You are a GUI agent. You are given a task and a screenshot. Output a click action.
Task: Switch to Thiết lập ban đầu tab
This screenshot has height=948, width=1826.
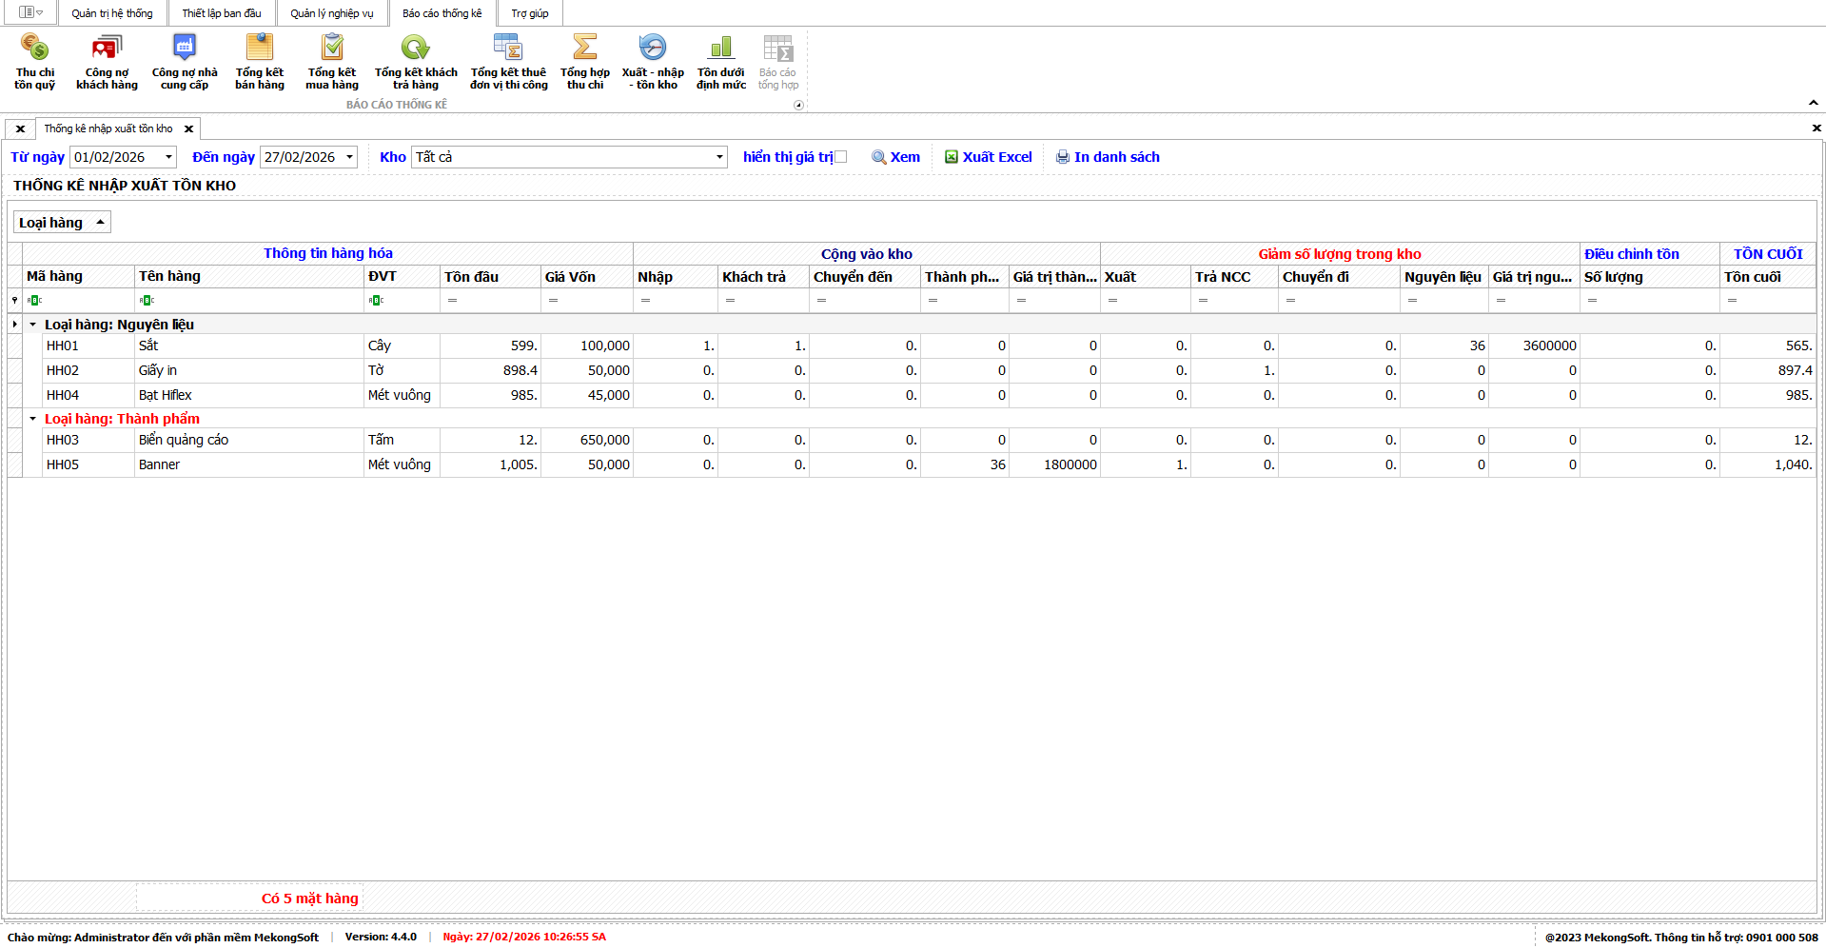click(222, 13)
